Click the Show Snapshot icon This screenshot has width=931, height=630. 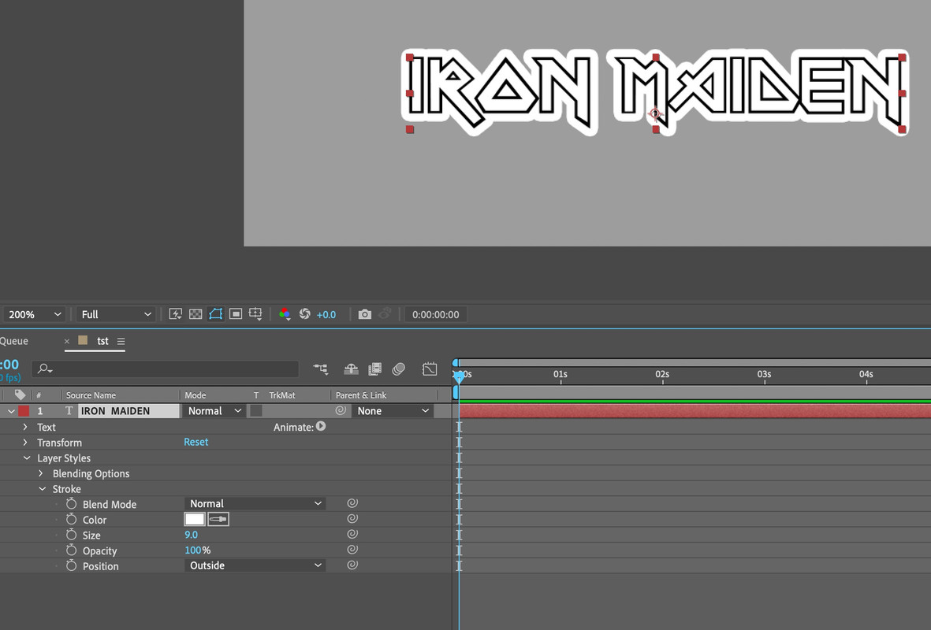[x=385, y=313]
